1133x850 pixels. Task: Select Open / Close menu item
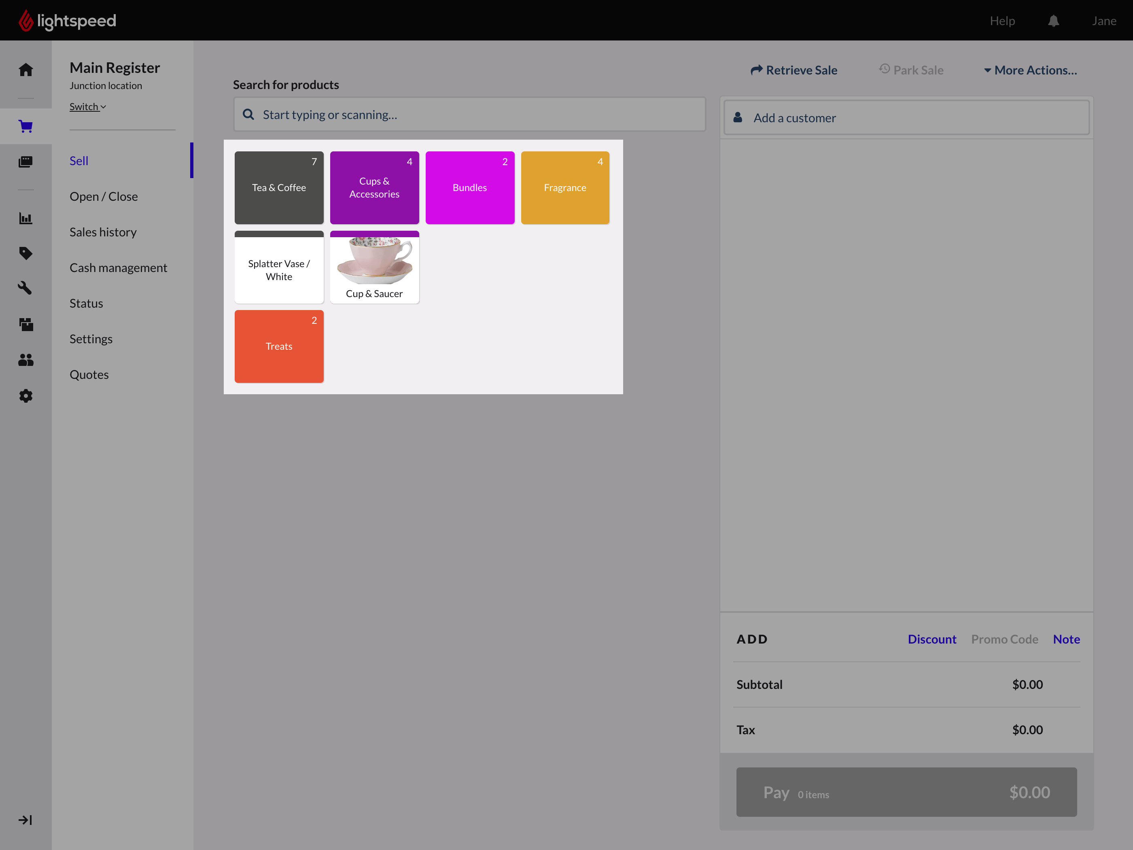pyautogui.click(x=104, y=197)
